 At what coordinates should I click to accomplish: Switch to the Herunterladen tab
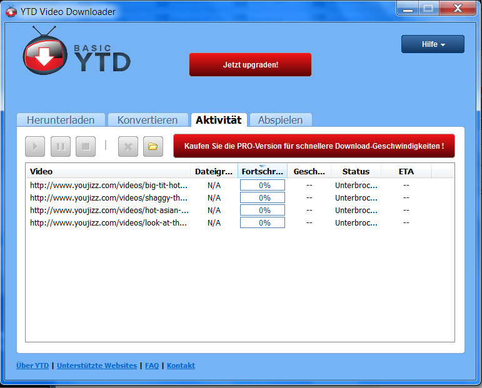coord(61,120)
